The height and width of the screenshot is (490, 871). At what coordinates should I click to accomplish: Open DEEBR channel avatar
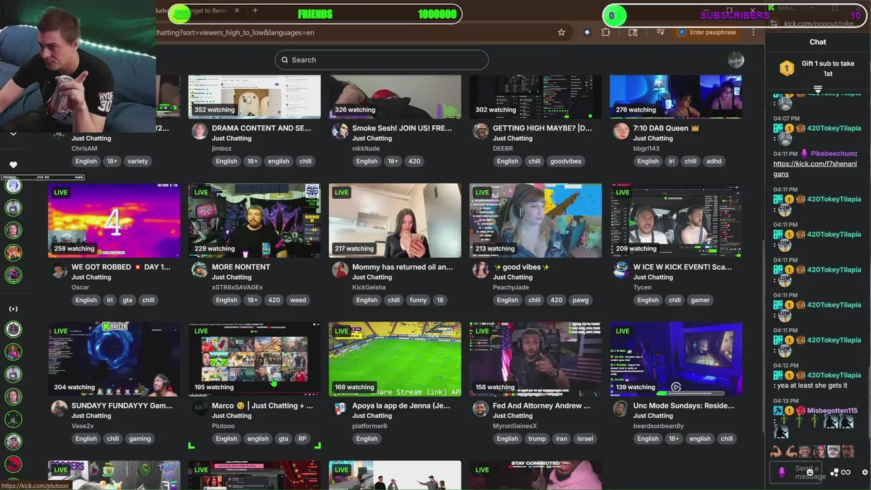click(x=480, y=131)
